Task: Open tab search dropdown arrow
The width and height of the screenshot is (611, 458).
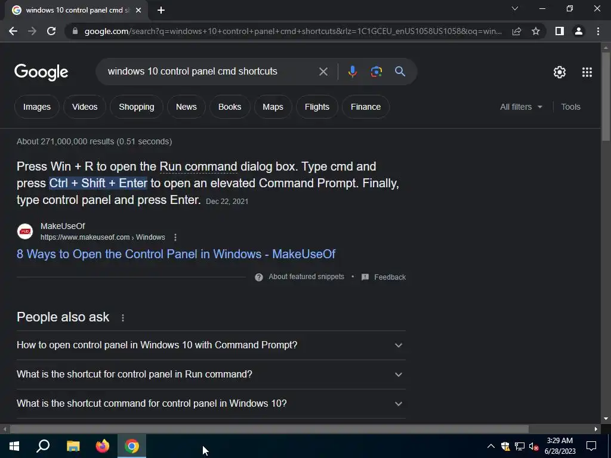Action: coord(515,8)
